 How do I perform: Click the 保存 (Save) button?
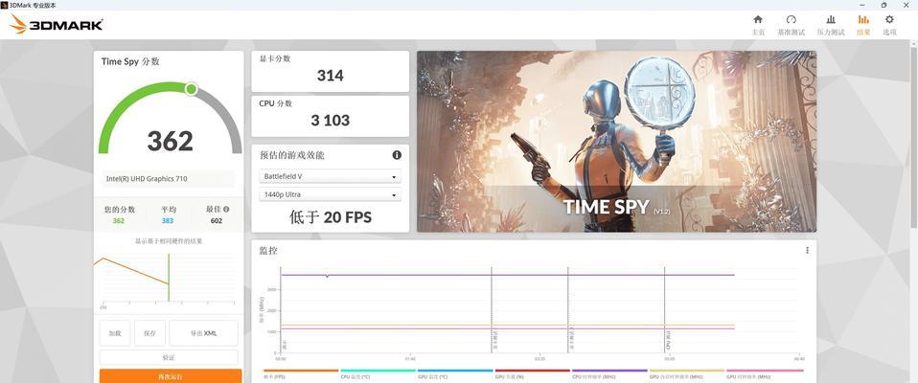tap(149, 333)
